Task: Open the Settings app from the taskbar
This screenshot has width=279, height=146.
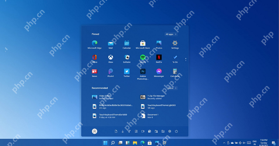Action: click(x=164, y=143)
